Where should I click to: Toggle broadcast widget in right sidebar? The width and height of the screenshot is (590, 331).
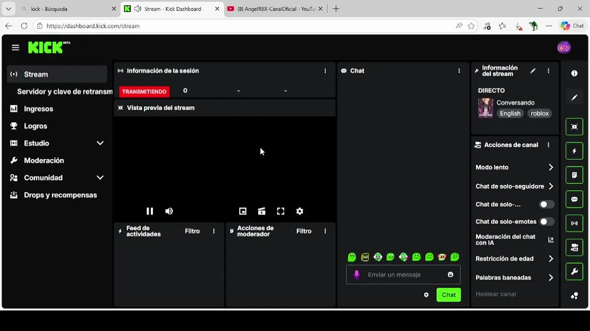pos(574,223)
